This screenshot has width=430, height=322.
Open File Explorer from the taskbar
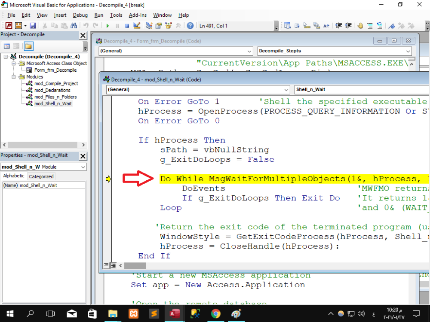coord(113,313)
